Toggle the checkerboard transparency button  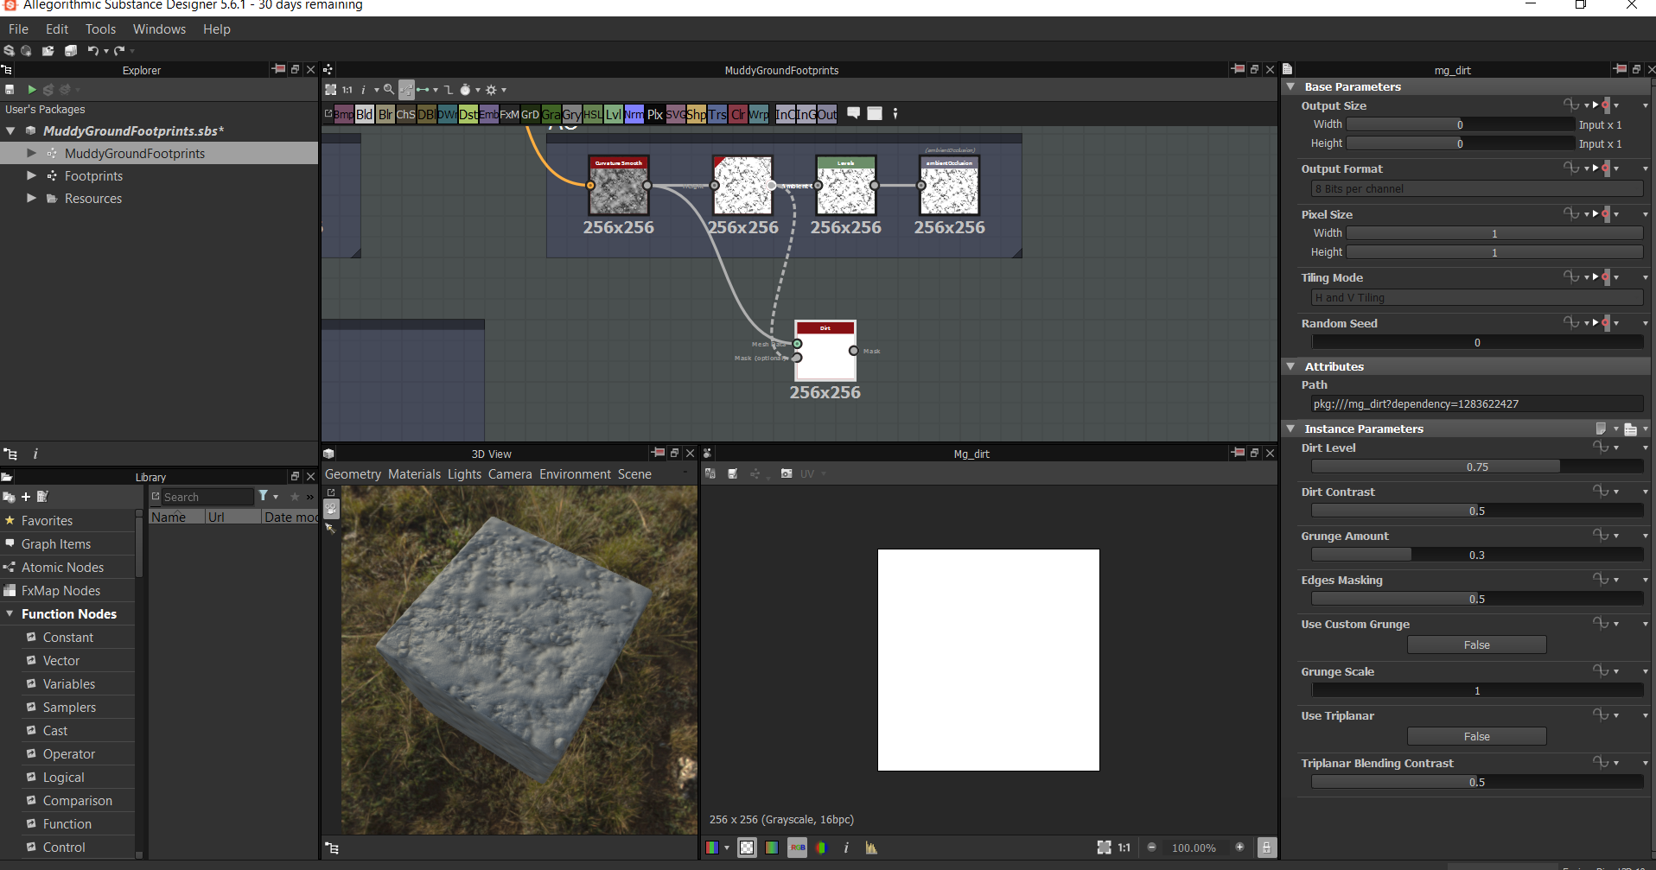pyautogui.click(x=748, y=848)
